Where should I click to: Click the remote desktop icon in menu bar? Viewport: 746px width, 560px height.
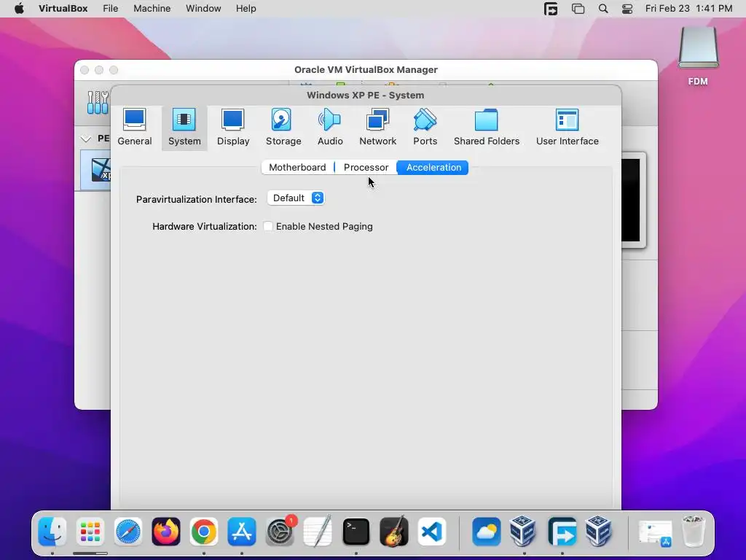click(551, 9)
